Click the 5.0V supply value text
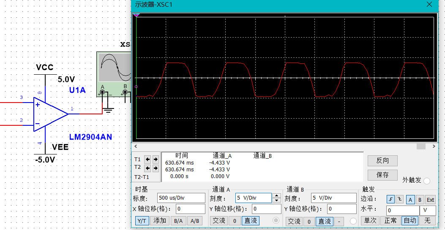This screenshot has height=230, width=445. [66, 79]
